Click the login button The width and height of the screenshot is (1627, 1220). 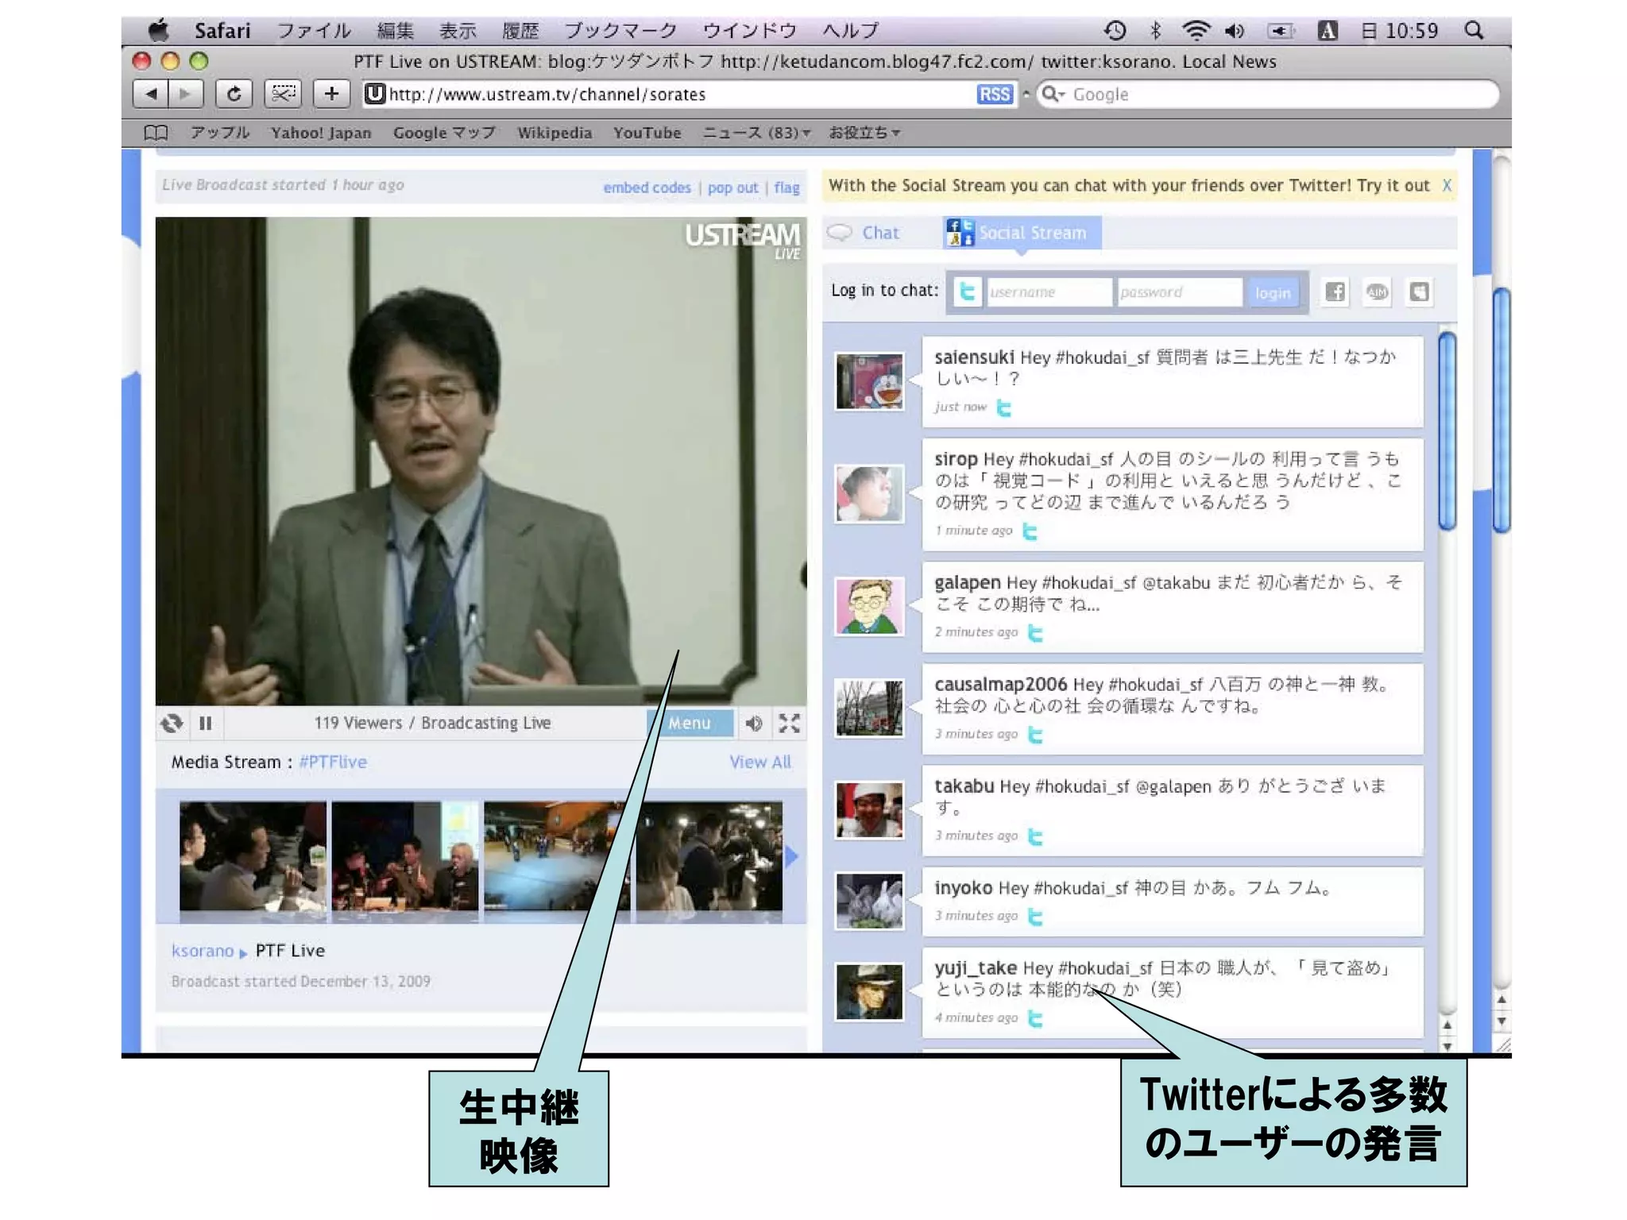pos(1273,292)
